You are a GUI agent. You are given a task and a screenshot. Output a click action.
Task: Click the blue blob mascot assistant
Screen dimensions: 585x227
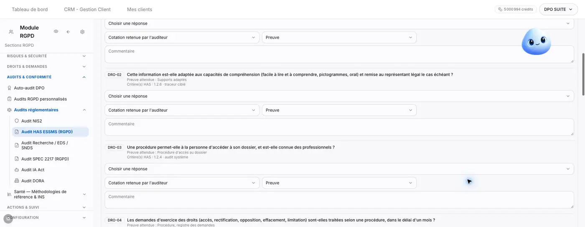536,41
